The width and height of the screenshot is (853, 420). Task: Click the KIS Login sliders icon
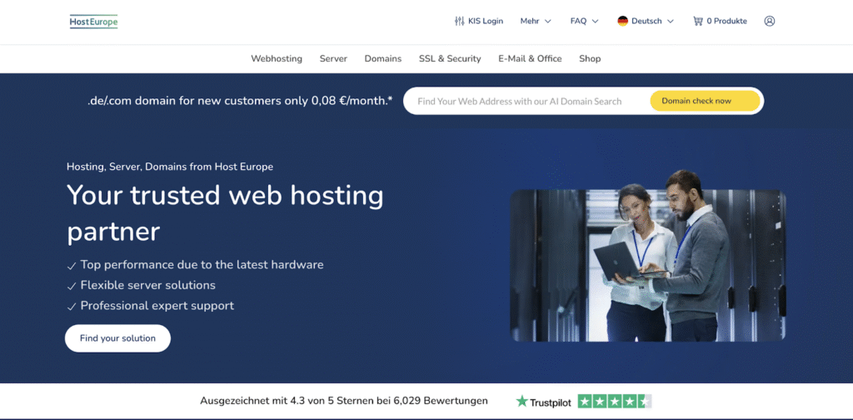[x=459, y=21]
